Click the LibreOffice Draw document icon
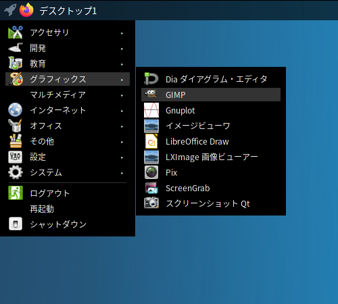This screenshot has width=338, height=304. [x=151, y=141]
